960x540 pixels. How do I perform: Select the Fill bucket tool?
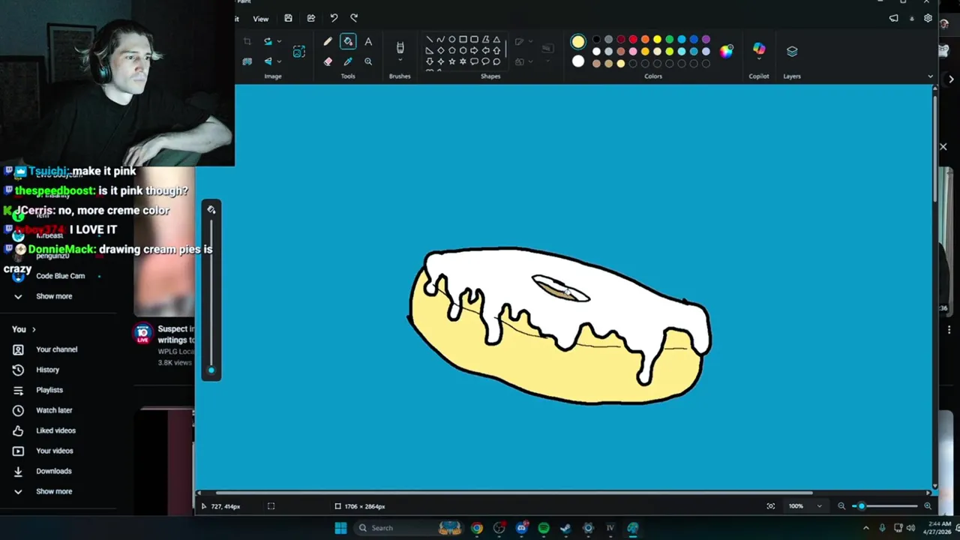348,42
